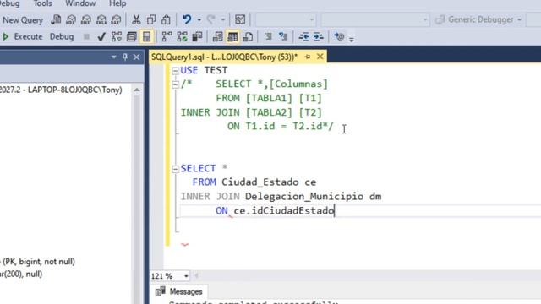The height and width of the screenshot is (304, 541).
Task: Click the Debug toolbar button
Action: 62,36
